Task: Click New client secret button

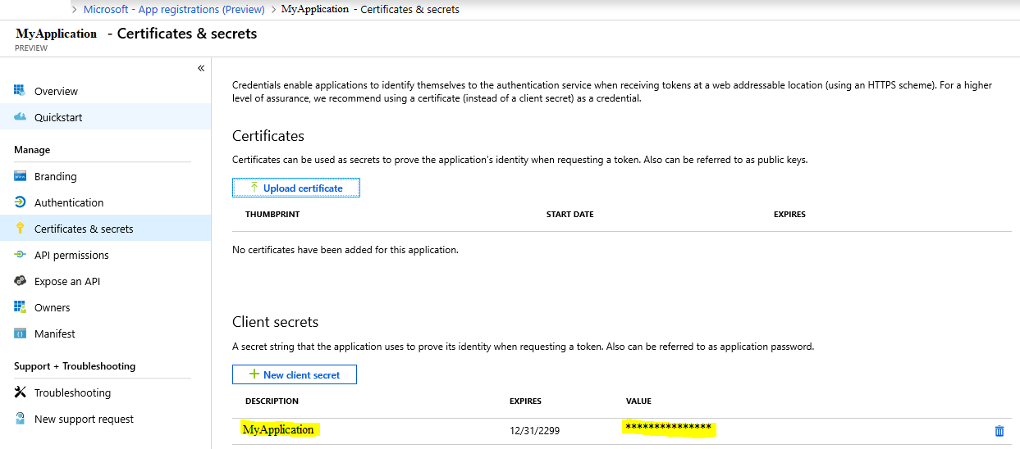Action: click(x=295, y=374)
